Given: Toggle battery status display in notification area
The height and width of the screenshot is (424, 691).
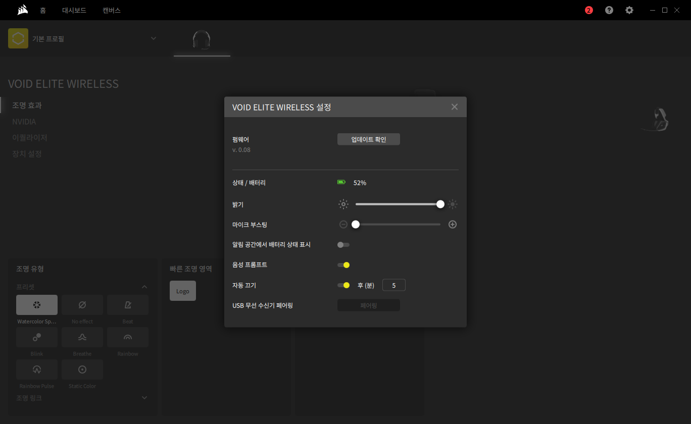Looking at the screenshot, I should [x=343, y=245].
